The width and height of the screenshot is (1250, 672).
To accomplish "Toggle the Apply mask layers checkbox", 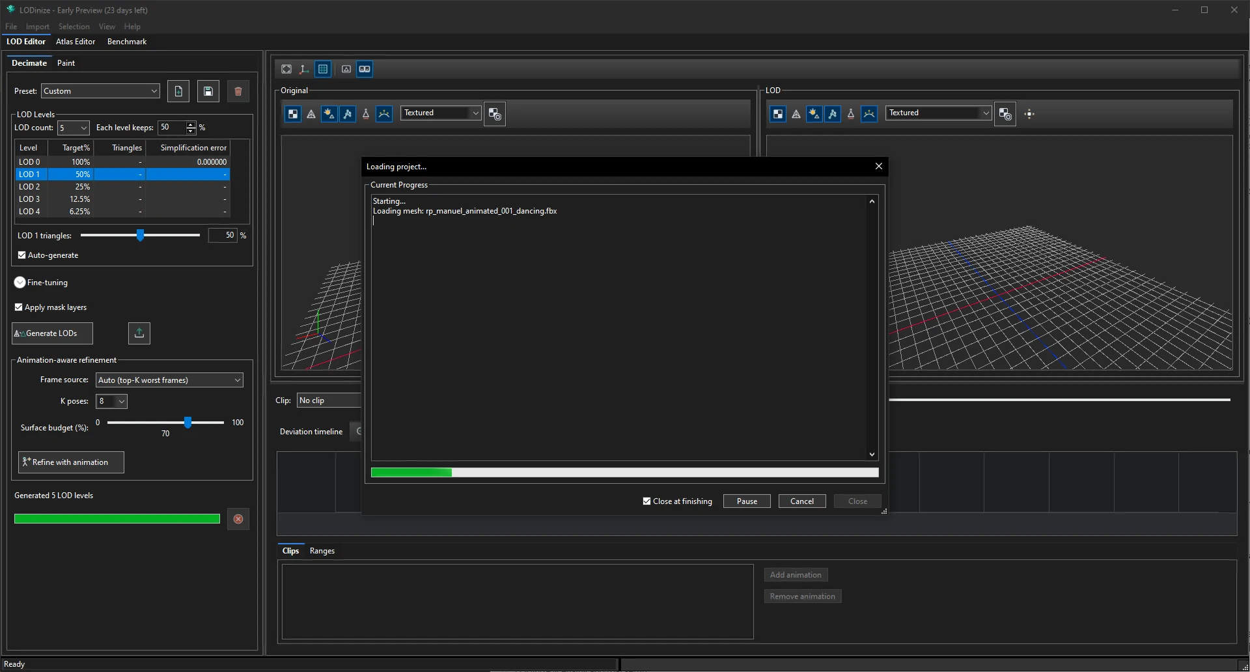I will [x=19, y=307].
